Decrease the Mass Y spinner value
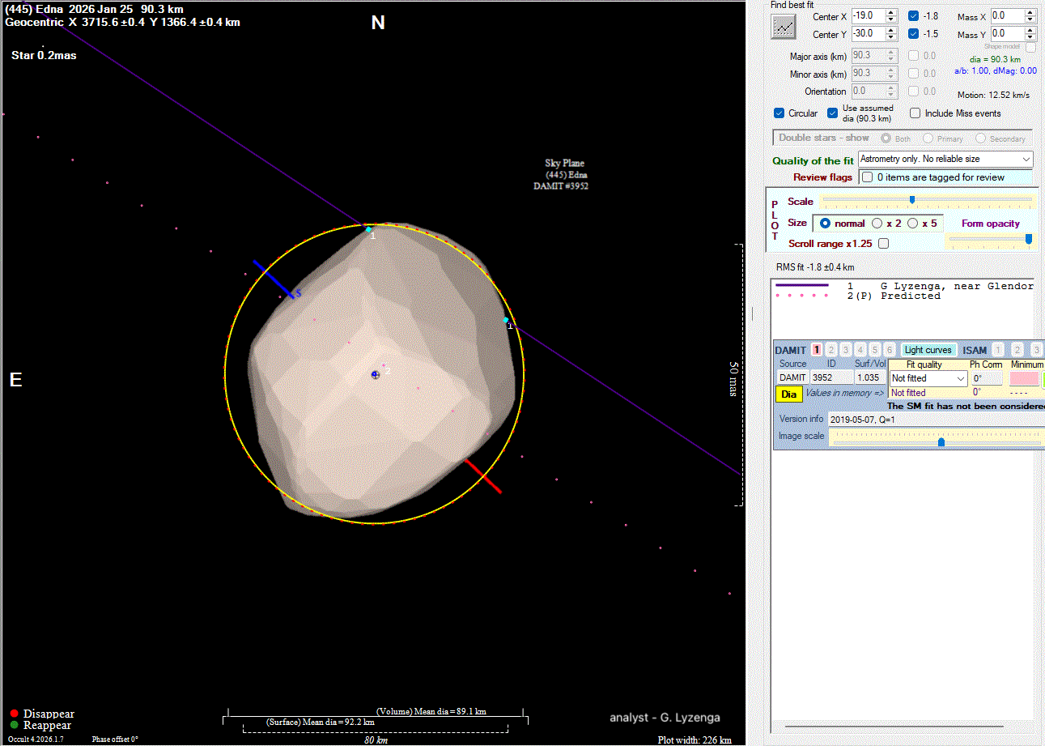Screen dimensions: 1045x746 [x=1030, y=37]
